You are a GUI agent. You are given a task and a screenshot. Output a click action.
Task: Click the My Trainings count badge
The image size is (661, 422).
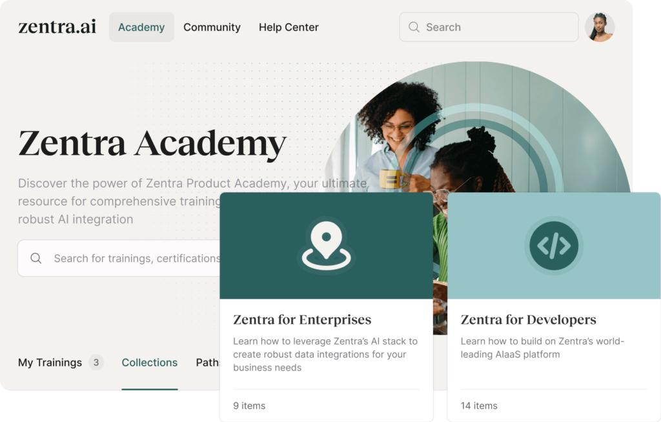pos(96,362)
